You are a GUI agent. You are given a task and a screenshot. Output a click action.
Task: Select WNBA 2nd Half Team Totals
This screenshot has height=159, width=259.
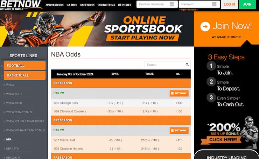pyautogui.click(x=25, y=130)
